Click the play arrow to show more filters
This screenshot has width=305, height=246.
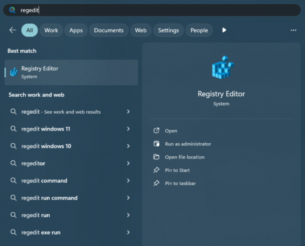pyautogui.click(x=224, y=30)
